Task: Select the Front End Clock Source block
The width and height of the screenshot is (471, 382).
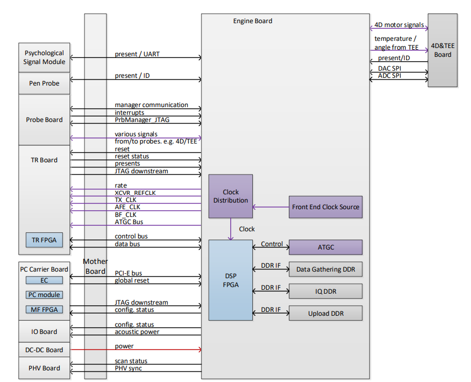Action: point(326,207)
